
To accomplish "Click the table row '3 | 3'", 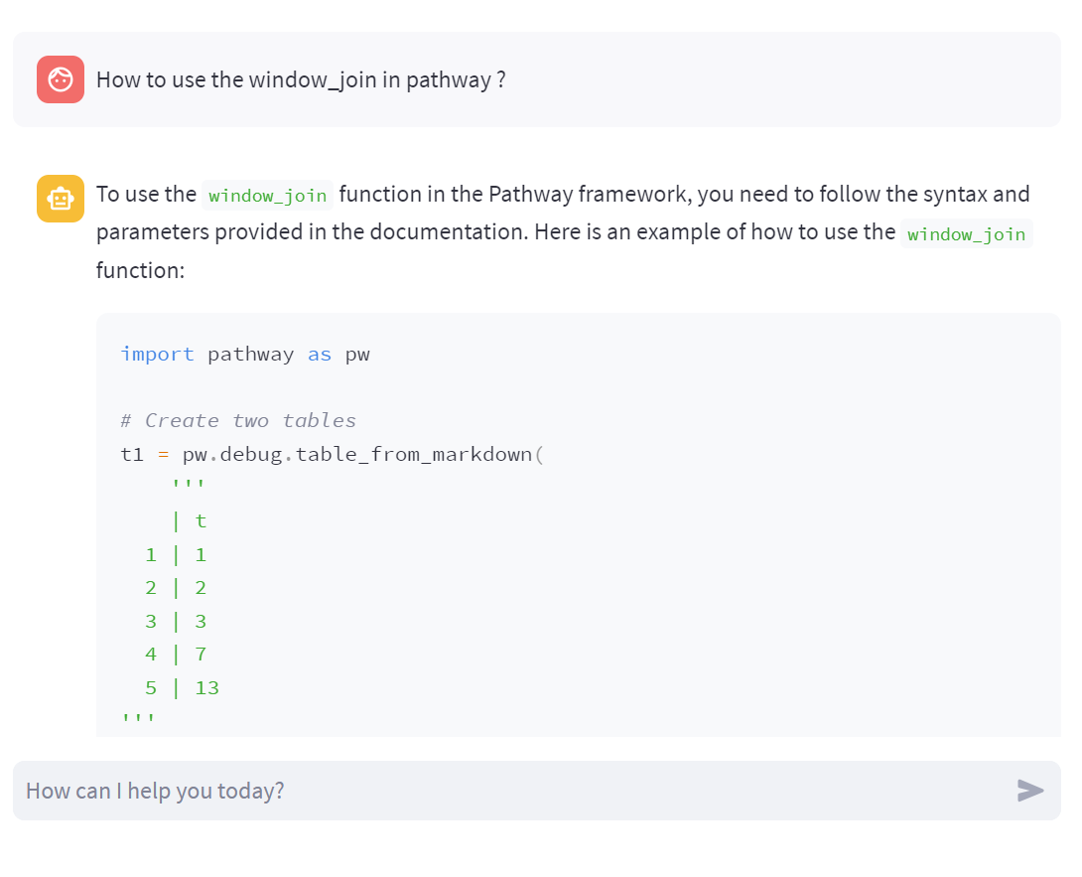I will coord(176,622).
